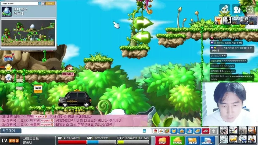The width and height of the screenshot is (258, 145).
Task: Use the Del quickslot item numbered 465
Action: point(233,139)
